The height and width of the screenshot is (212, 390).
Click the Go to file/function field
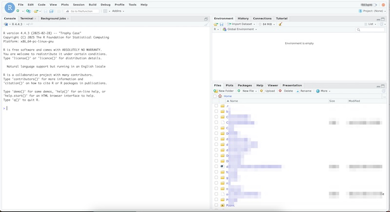pyautogui.click(x=81, y=11)
